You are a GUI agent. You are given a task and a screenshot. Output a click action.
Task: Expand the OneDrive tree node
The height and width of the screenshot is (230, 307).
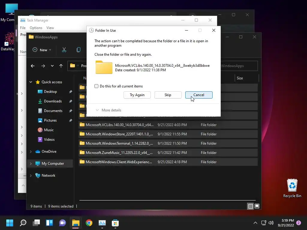[31, 152]
